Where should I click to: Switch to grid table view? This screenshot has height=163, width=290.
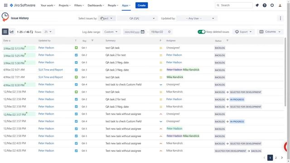click(x=5, y=32)
